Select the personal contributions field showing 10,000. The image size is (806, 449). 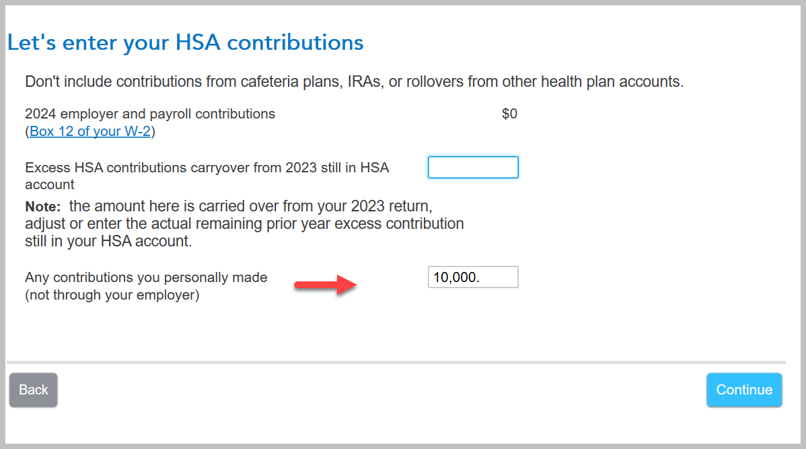tap(473, 277)
